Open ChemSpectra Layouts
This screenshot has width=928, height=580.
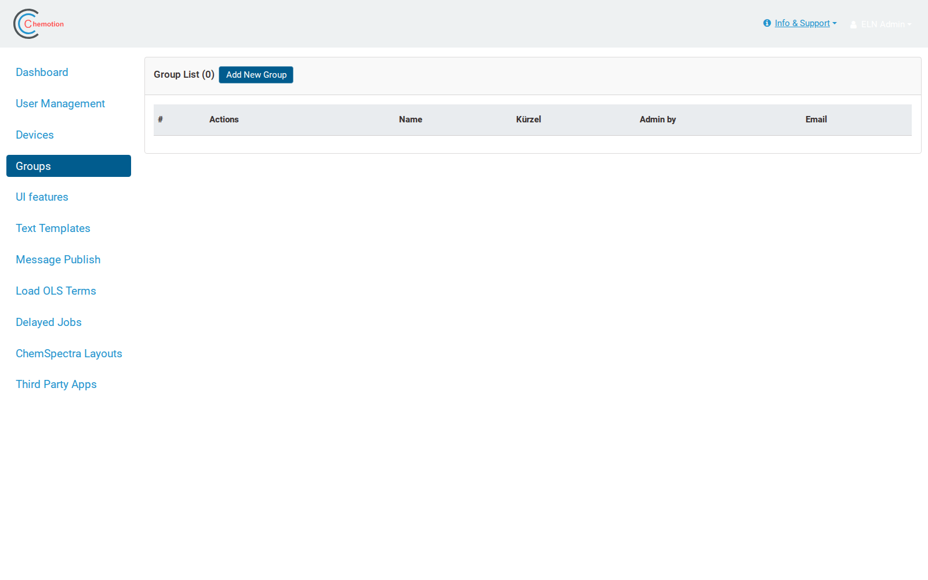[69, 354]
